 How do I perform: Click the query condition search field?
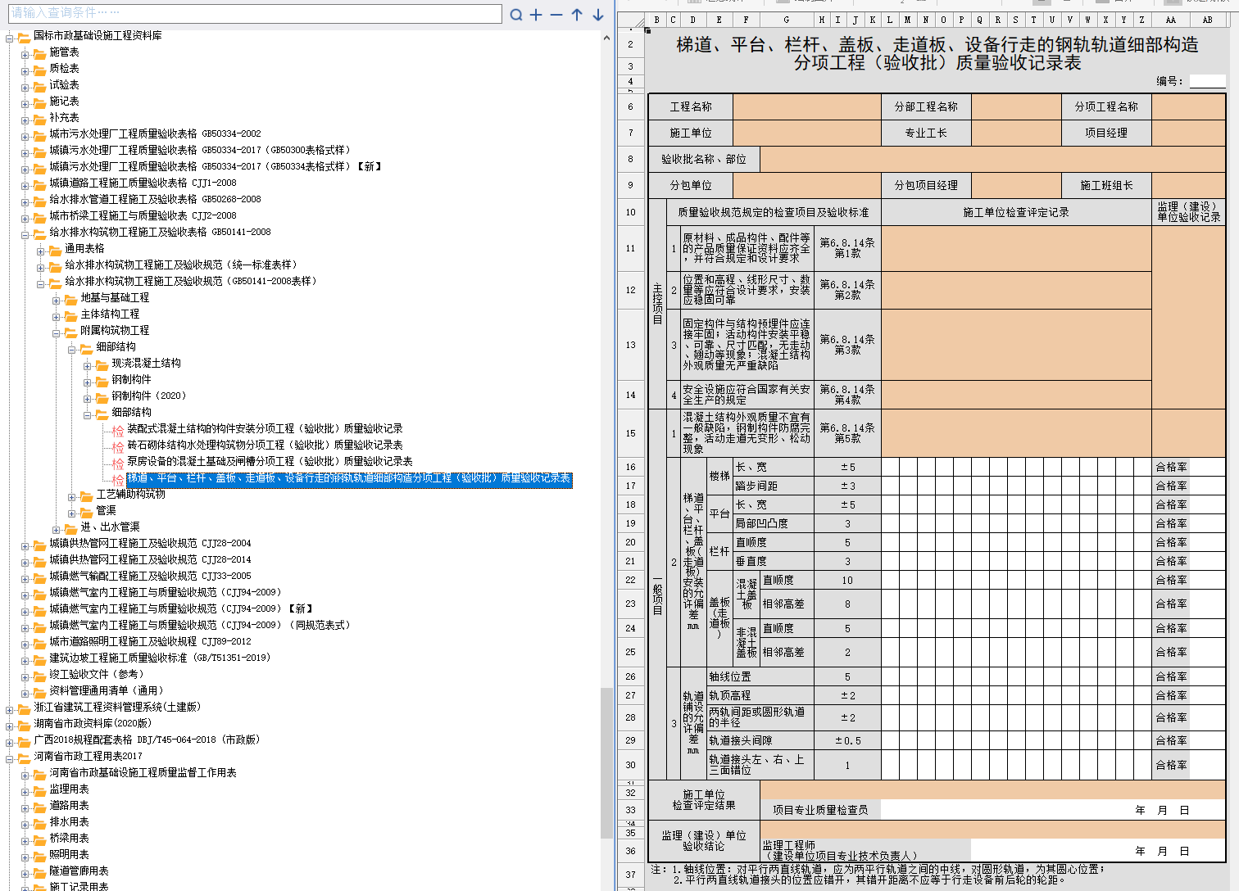[255, 13]
